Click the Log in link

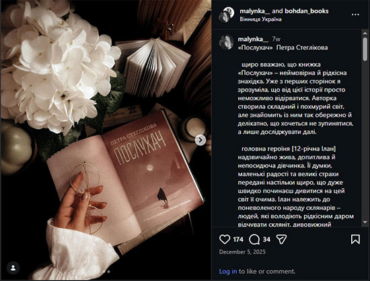[228, 272]
